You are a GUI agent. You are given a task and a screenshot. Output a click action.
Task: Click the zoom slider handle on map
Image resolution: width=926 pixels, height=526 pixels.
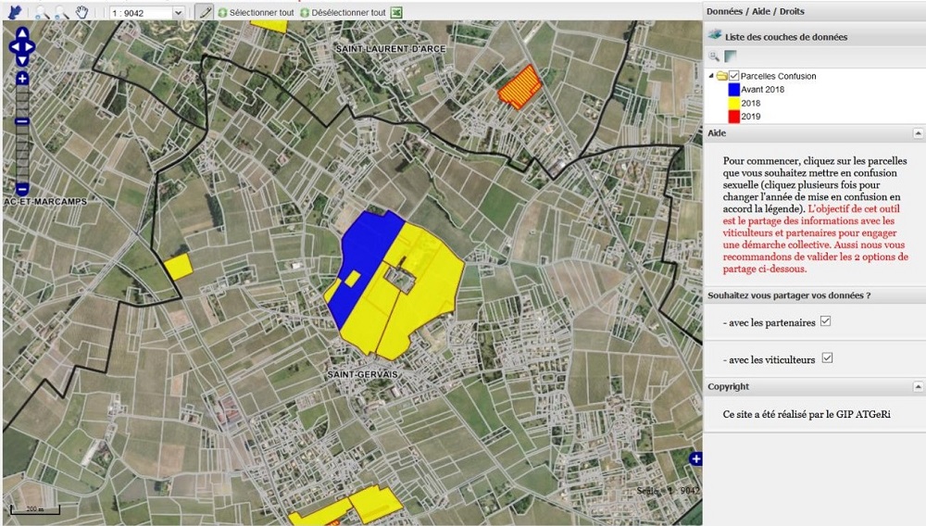click(x=22, y=121)
